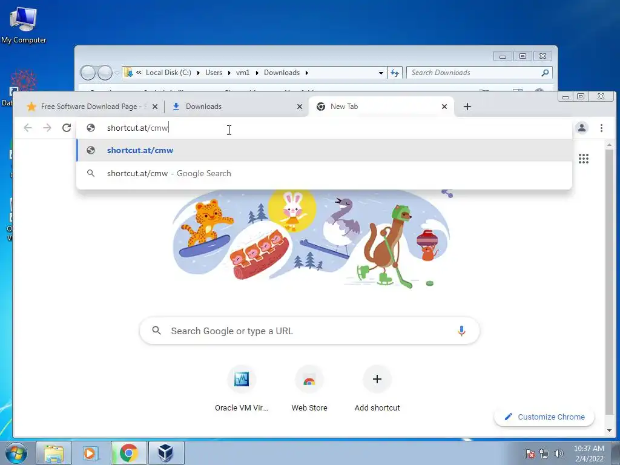
Task: Refresh the Explorer Downloads folder
Action: coord(395,73)
